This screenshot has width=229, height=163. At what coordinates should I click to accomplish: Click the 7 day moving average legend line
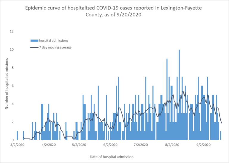pyautogui.click(x=34, y=47)
